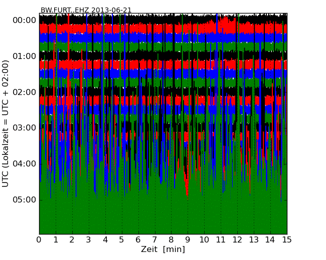The image size is (326, 260).
Task: Click the x-axis tick label 15
Action: tap(287, 240)
